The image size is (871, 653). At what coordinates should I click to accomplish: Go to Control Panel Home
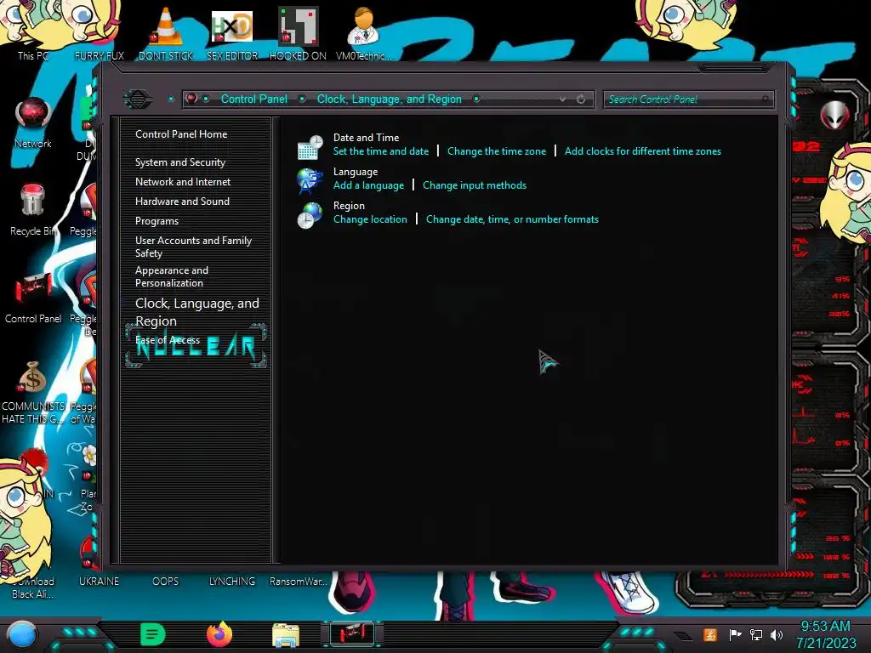pos(181,133)
